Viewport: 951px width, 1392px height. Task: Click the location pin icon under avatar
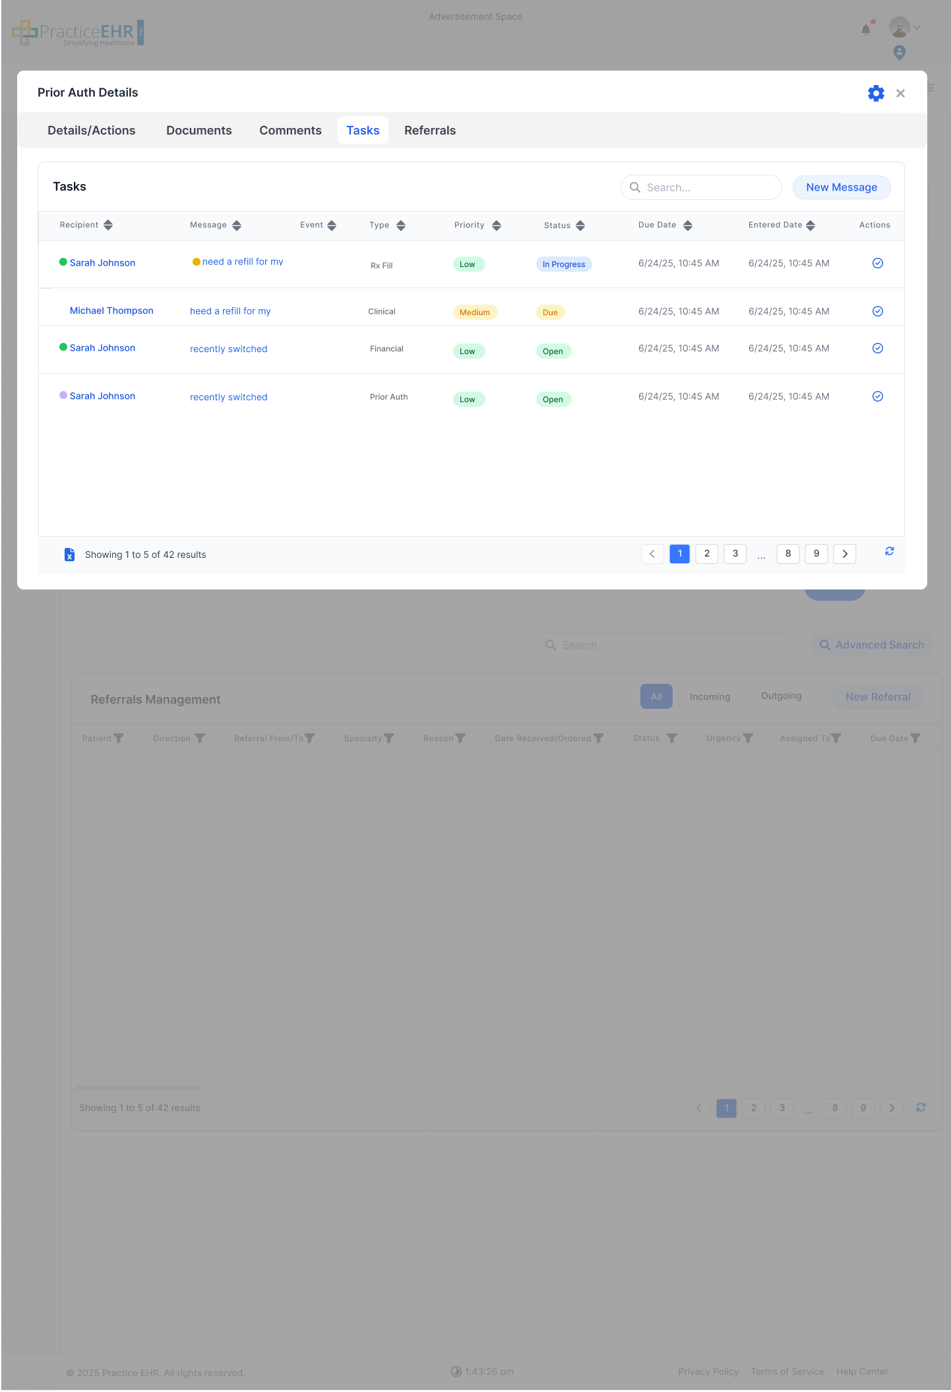(900, 52)
